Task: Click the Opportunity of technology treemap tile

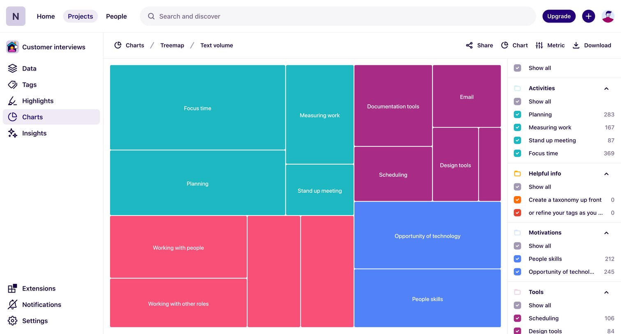Action: tap(428, 235)
